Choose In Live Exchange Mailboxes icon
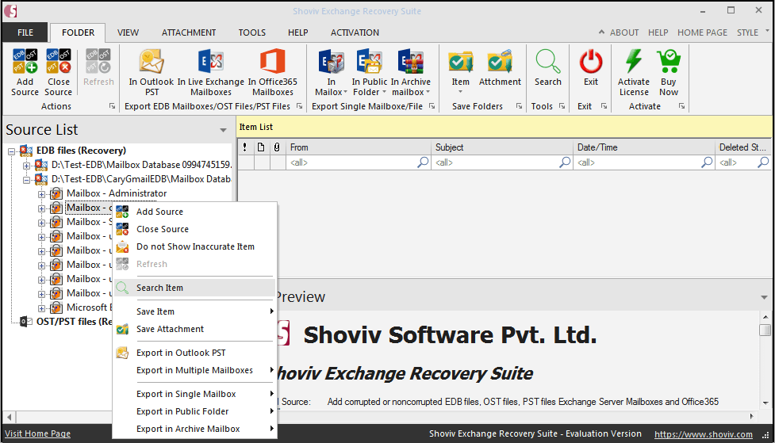The image size is (775, 443). click(211, 61)
